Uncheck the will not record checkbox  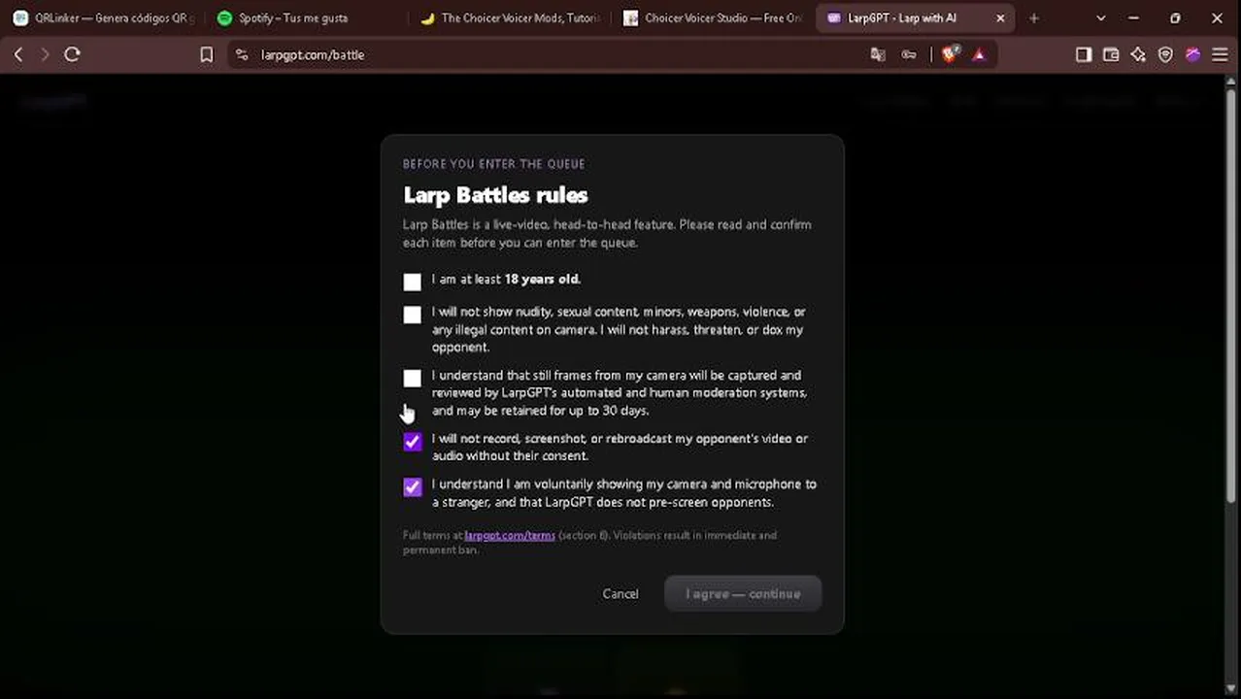click(413, 442)
